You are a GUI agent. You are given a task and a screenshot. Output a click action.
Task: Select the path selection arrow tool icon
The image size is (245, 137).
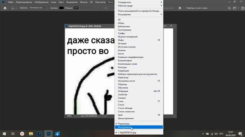[x=13, y=8]
